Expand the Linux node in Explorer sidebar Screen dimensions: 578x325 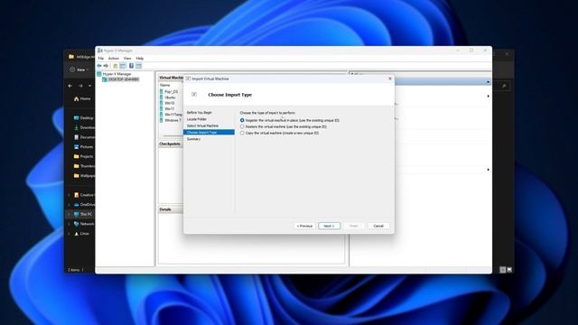coord(69,234)
